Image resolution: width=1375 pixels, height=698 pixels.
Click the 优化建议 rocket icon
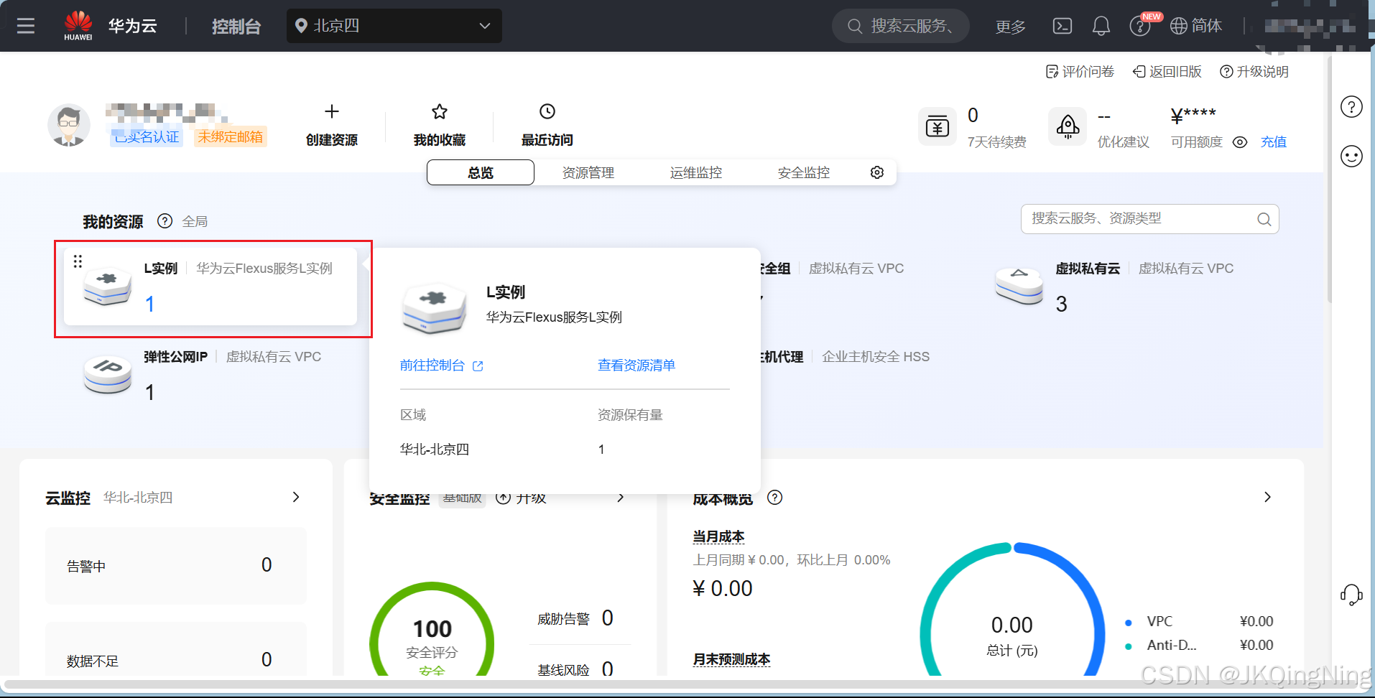coord(1068,127)
